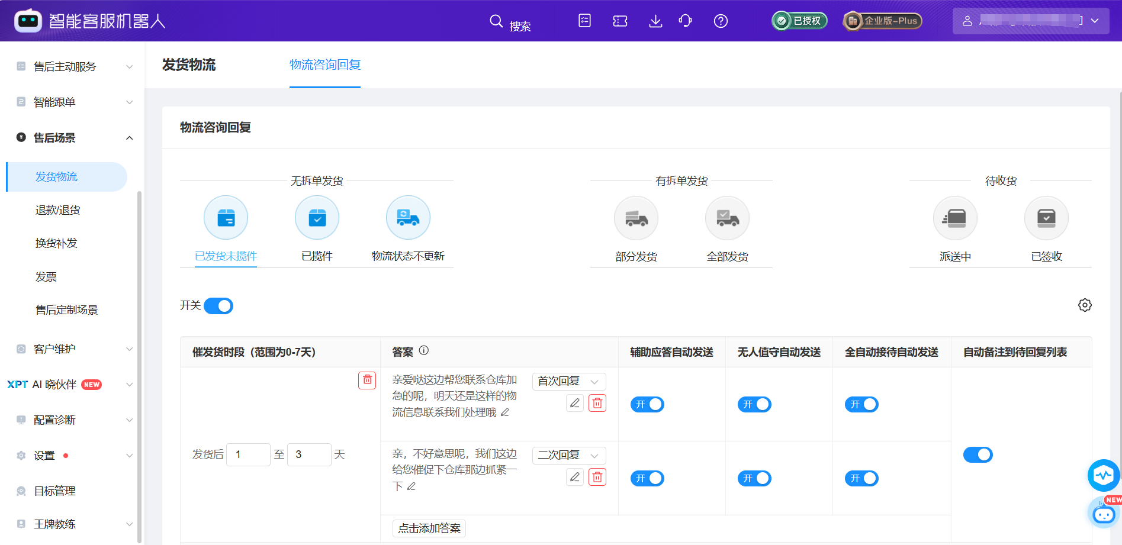Delete the 首次回复 answer
Screen dimensions: 1122x545
point(597,403)
